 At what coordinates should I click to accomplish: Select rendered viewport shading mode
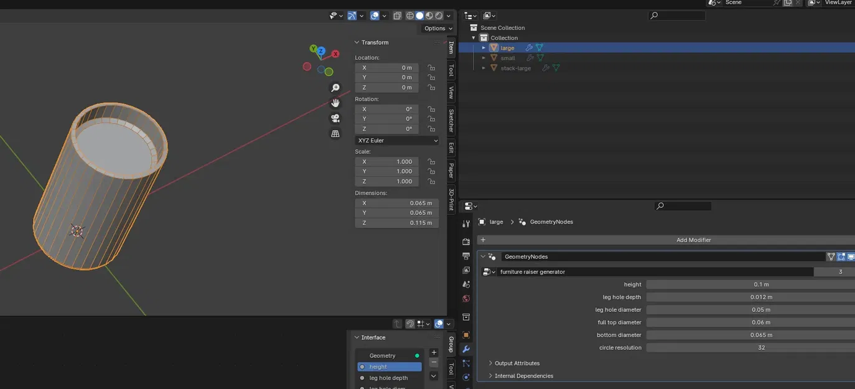pyautogui.click(x=439, y=16)
